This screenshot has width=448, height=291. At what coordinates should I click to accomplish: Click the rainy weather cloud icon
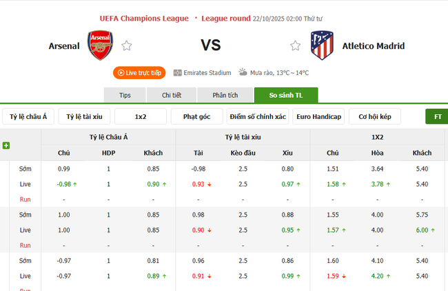pos(243,72)
